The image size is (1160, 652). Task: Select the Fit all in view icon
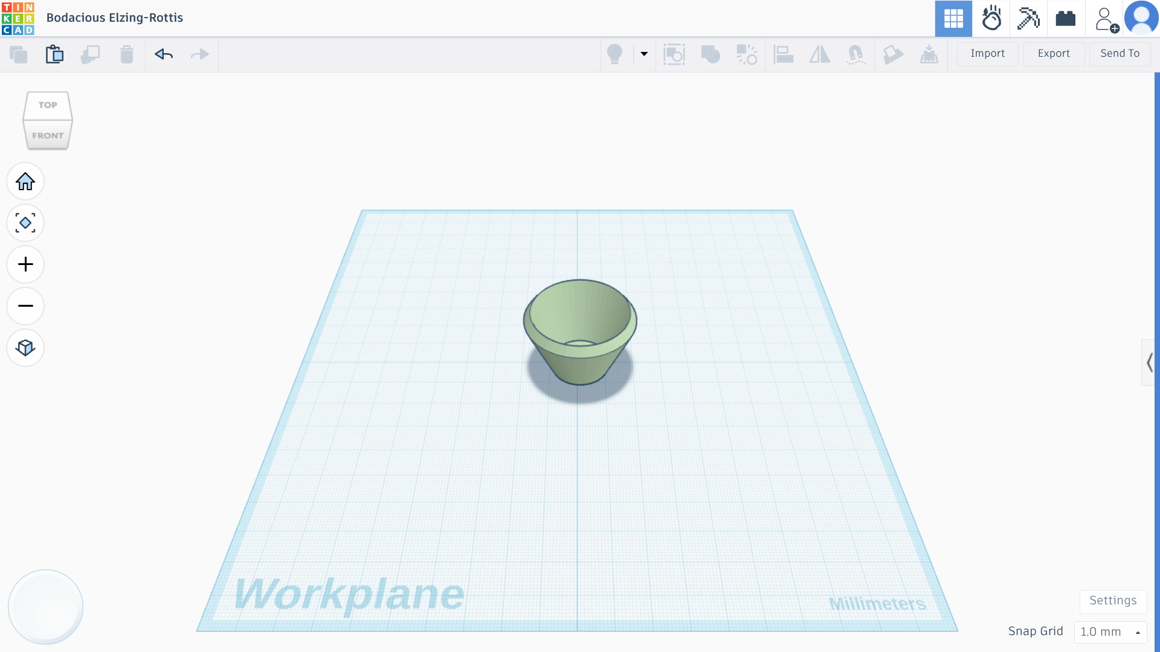pos(25,223)
